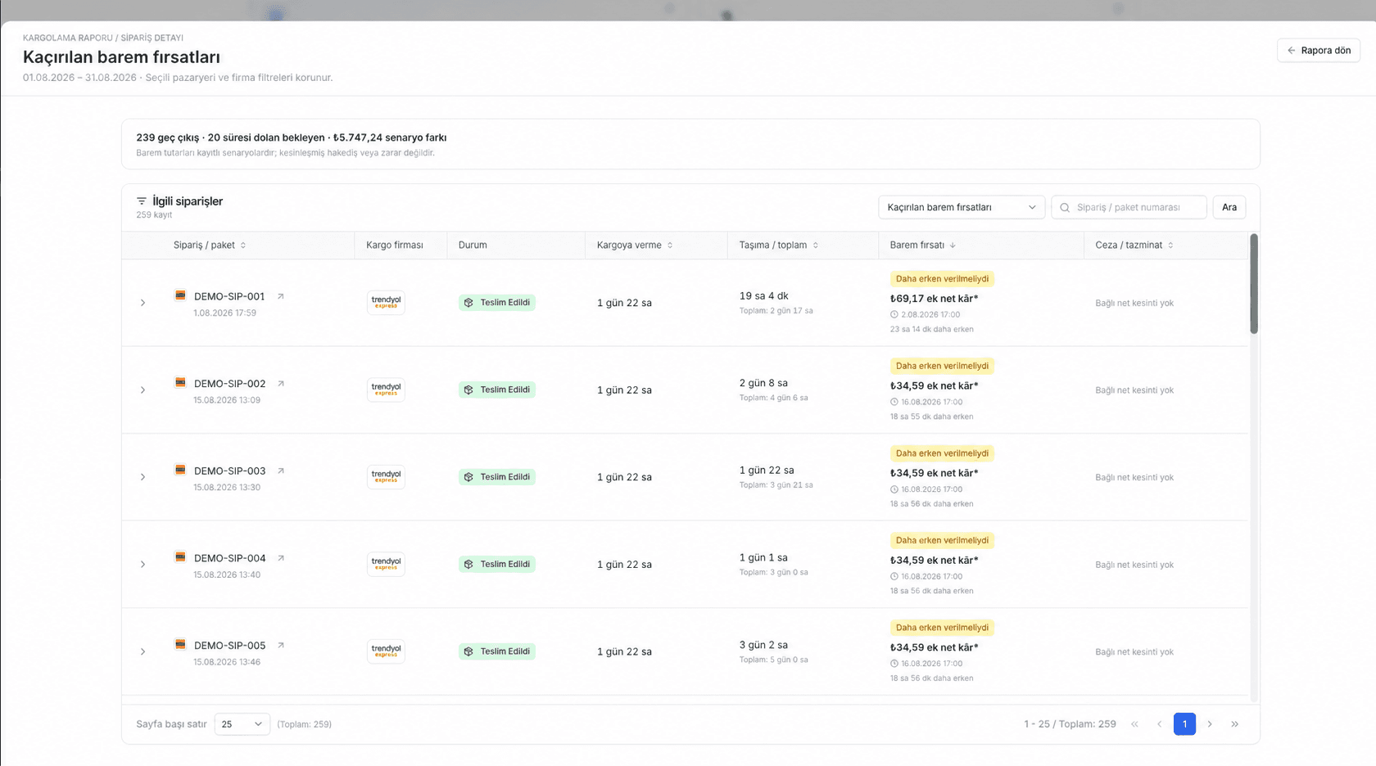This screenshot has width=1376, height=766.
Task: Open external link icon for DEMO-SIP-004
Action: (x=281, y=558)
